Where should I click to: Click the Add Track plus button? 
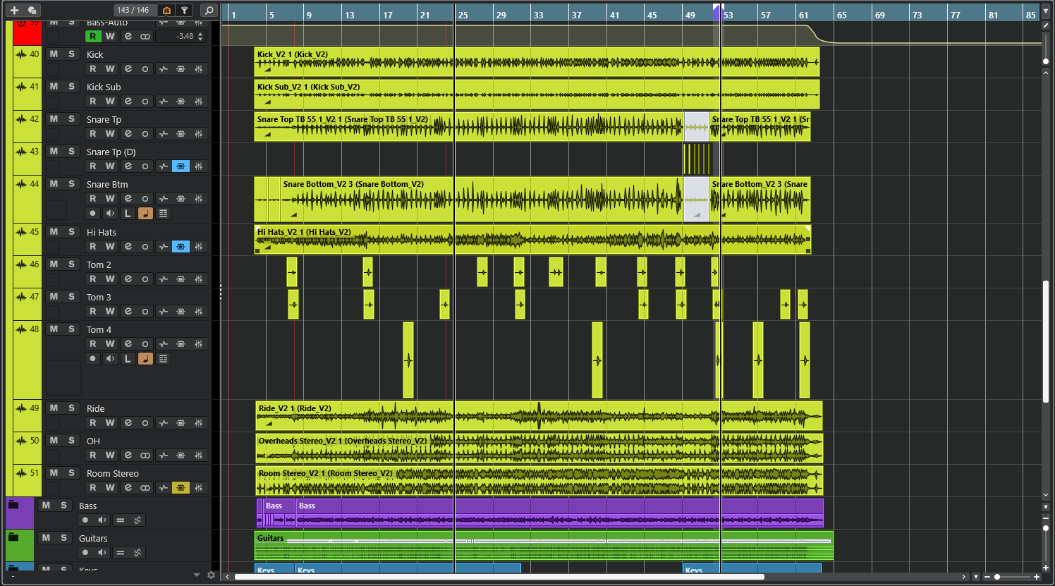[14, 10]
